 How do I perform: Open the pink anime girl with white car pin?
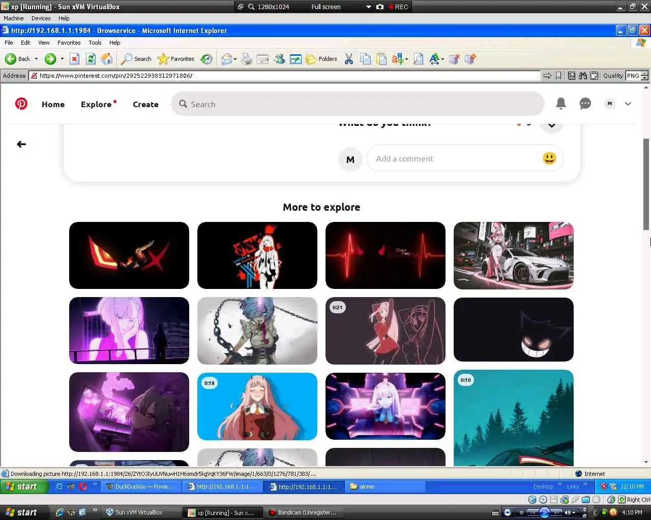(x=514, y=255)
